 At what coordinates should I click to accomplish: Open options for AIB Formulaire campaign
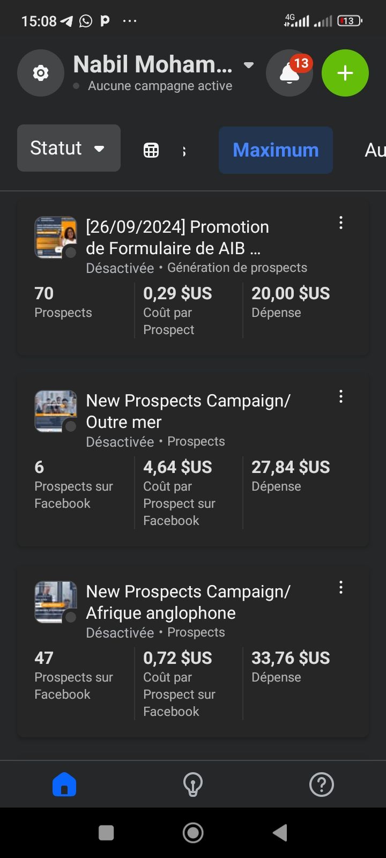(x=341, y=223)
